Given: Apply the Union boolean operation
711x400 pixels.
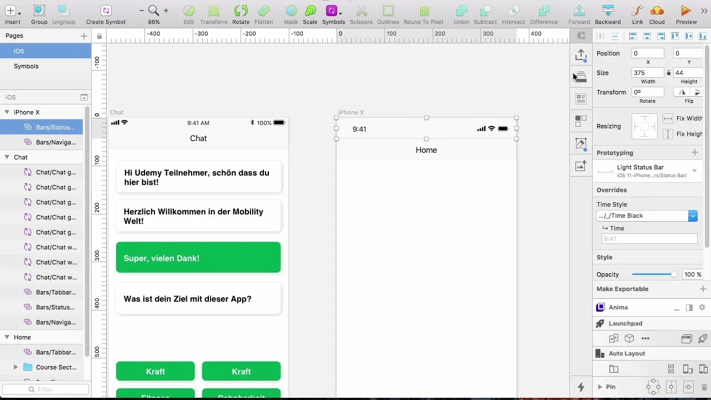Looking at the screenshot, I should point(461,11).
